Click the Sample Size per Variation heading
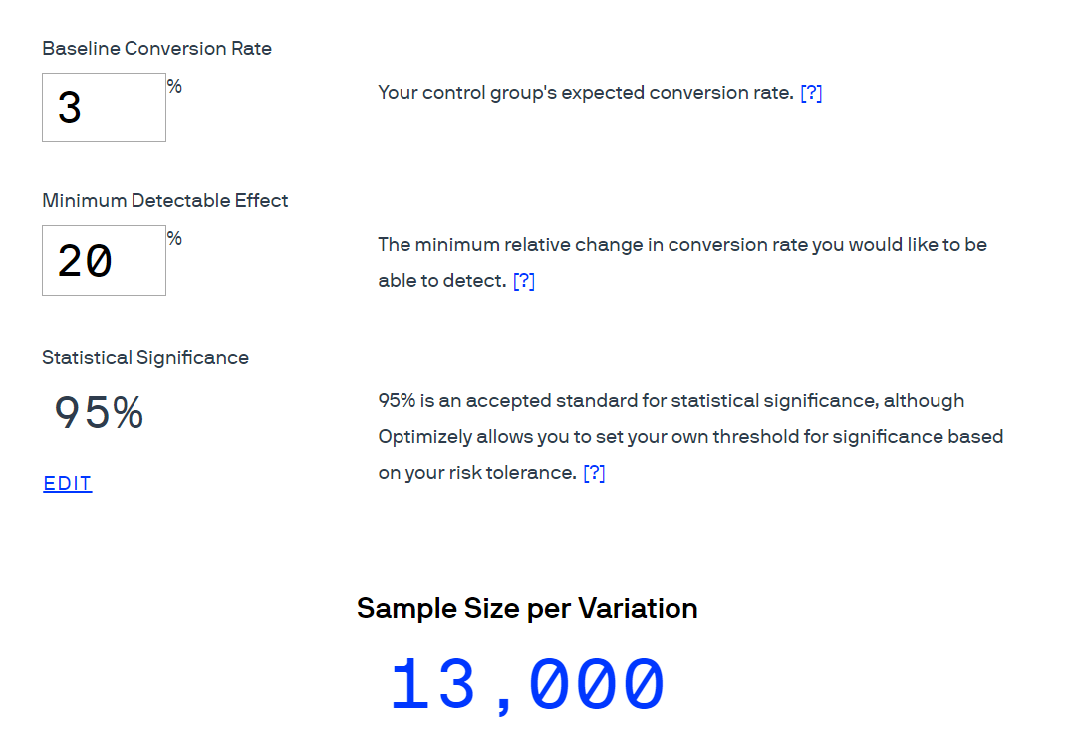Image resolution: width=1073 pixels, height=748 pixels. tap(527, 608)
